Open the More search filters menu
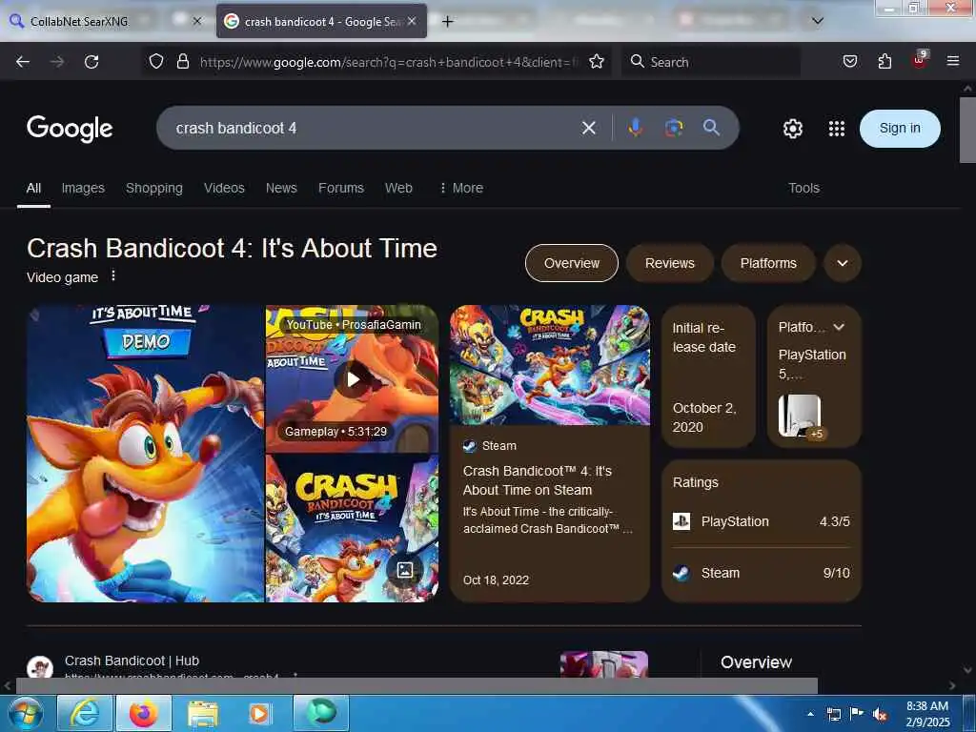Viewport: 976px width, 732px height. (x=461, y=188)
